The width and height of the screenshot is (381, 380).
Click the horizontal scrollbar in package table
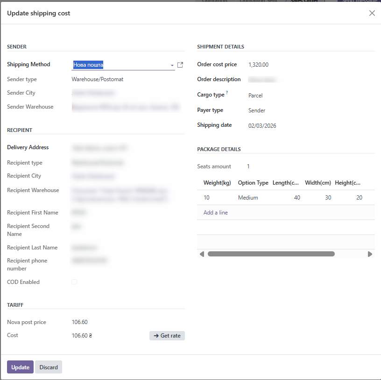pyautogui.click(x=271, y=254)
